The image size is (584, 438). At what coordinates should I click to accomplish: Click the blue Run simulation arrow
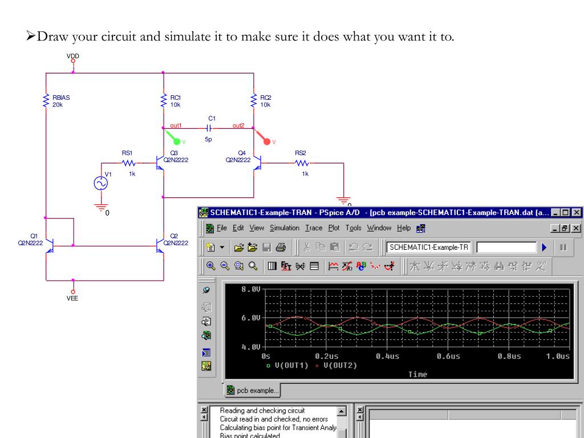click(544, 248)
